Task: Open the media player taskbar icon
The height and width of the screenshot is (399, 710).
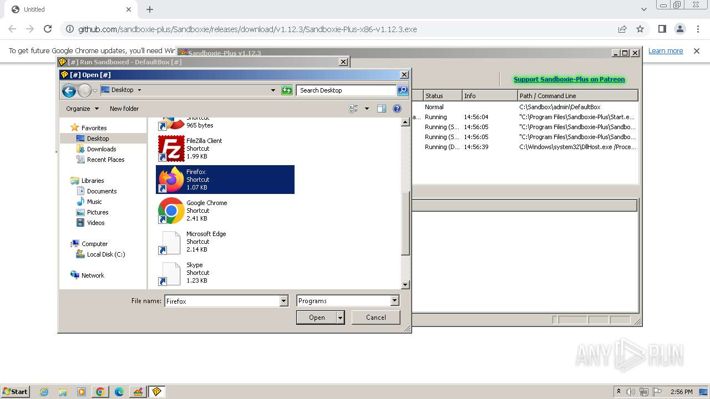Action: (x=82, y=392)
